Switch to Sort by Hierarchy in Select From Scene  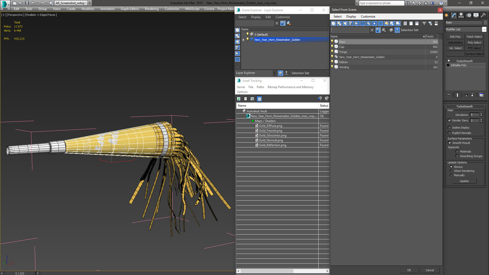point(397,30)
